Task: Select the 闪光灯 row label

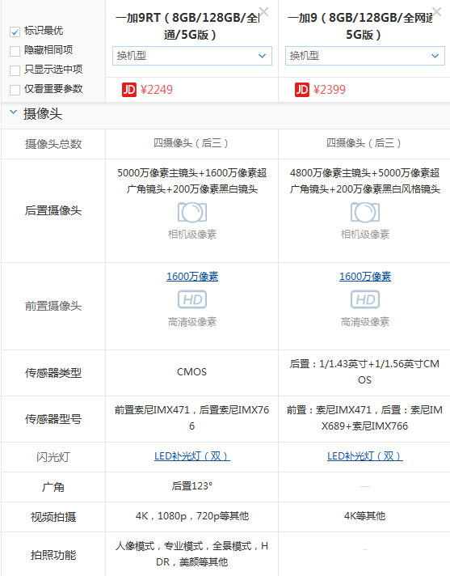Action: point(53,457)
